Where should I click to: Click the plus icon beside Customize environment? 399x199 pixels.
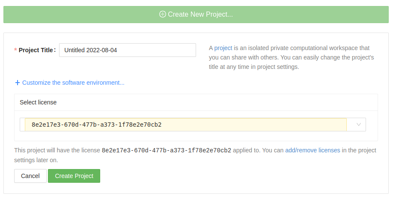click(17, 83)
